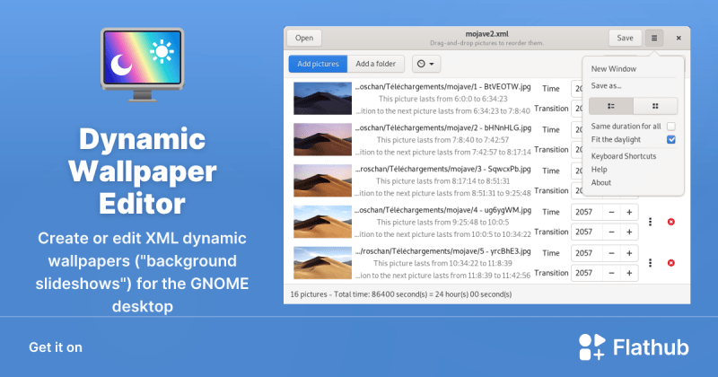Click text 'This picture lasts from 10:34:22 to 11:8:39'
This screenshot has width=718, height=377.
[442, 263]
